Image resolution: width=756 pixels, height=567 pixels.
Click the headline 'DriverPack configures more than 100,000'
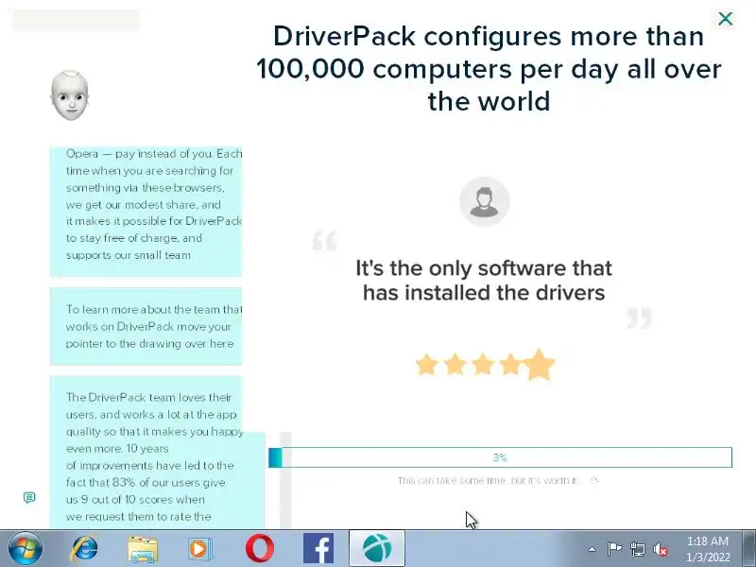[489, 68]
